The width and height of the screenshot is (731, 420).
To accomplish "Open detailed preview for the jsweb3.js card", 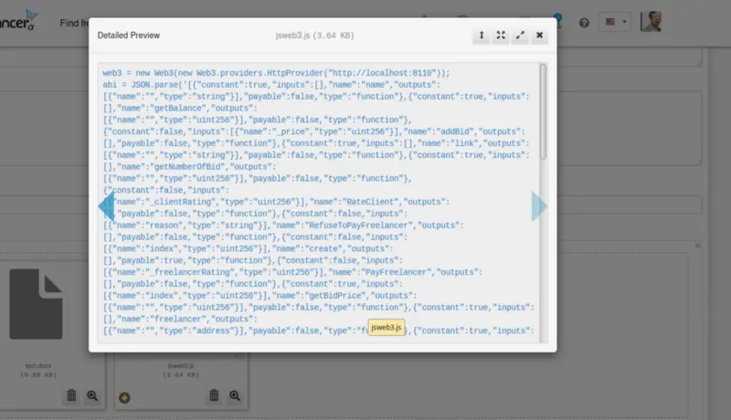I will click(235, 395).
